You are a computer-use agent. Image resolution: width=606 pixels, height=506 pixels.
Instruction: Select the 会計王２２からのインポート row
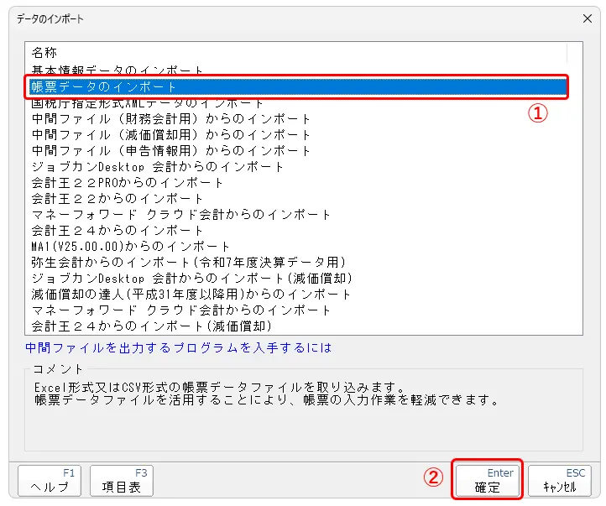pos(118,198)
